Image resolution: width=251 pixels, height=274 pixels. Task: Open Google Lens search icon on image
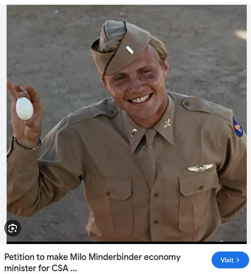13,228
